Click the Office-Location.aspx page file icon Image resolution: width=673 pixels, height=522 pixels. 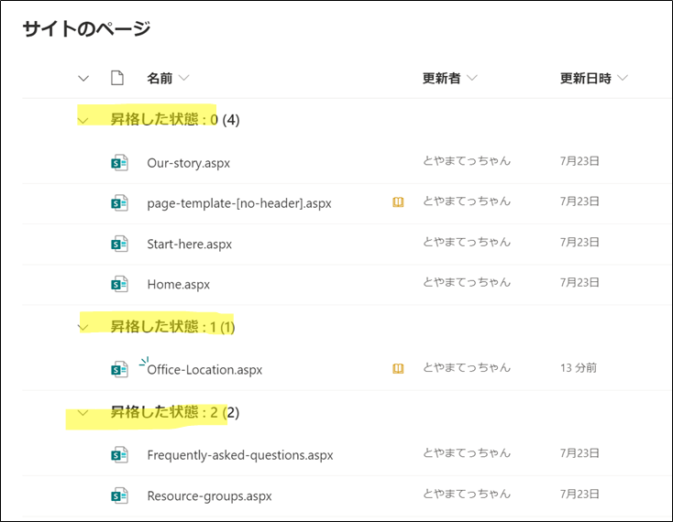[119, 370]
